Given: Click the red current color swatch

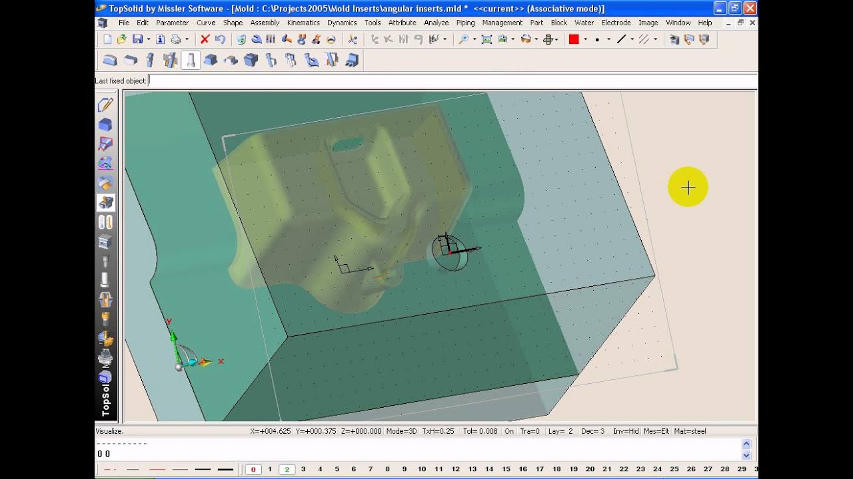Looking at the screenshot, I should point(573,39).
